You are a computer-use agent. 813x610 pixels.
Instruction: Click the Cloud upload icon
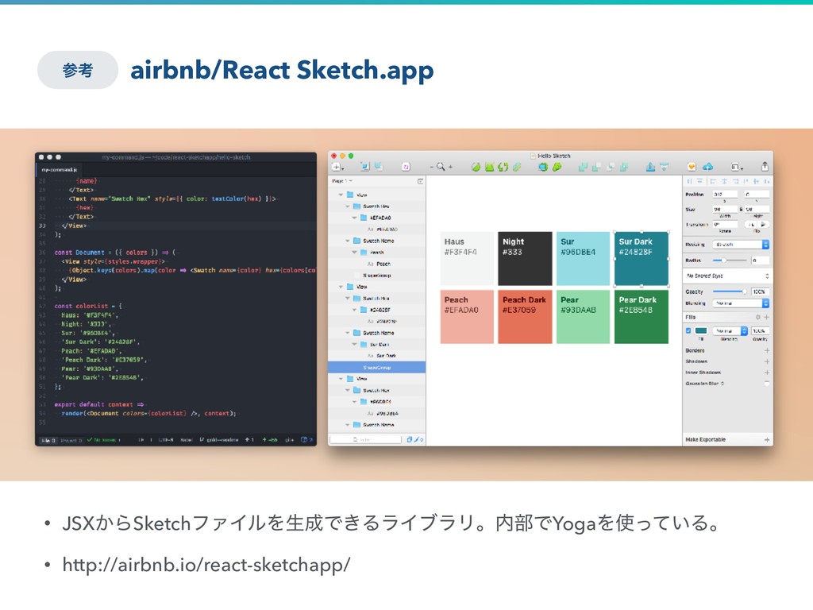click(707, 167)
